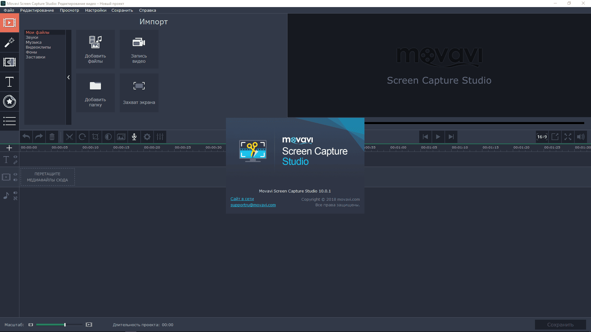
Task: Collapse the file categories side panel
Action: [68, 77]
